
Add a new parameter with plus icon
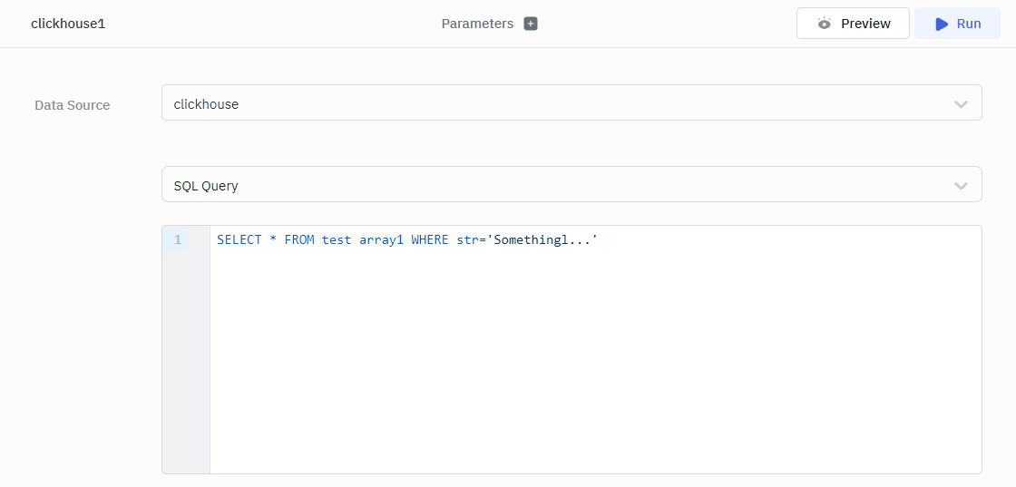coord(531,24)
